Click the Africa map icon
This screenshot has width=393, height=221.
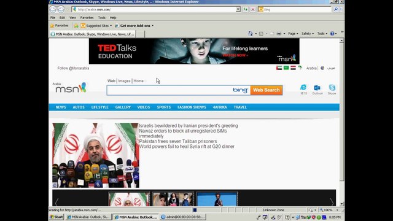(x=300, y=68)
